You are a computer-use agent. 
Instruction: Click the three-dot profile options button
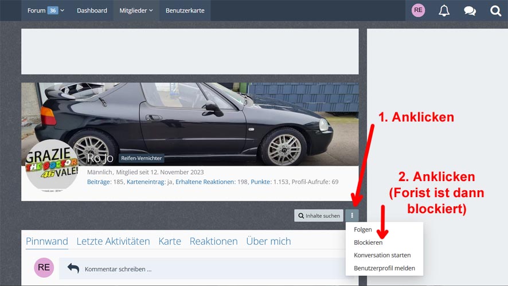coord(352,216)
